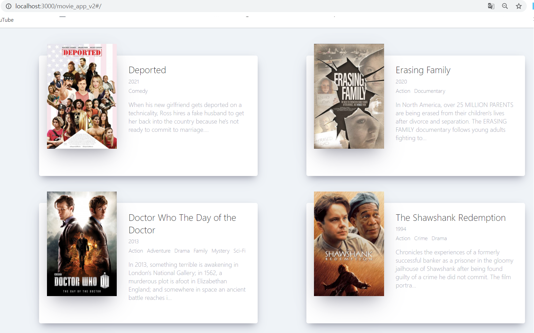This screenshot has height=333, width=534.
Task: Select the Deported movie title
Action: 147,70
